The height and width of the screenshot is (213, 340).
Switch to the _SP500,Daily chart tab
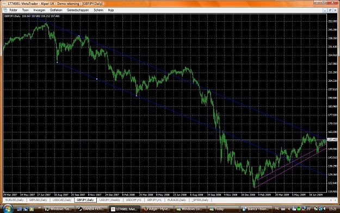200,200
